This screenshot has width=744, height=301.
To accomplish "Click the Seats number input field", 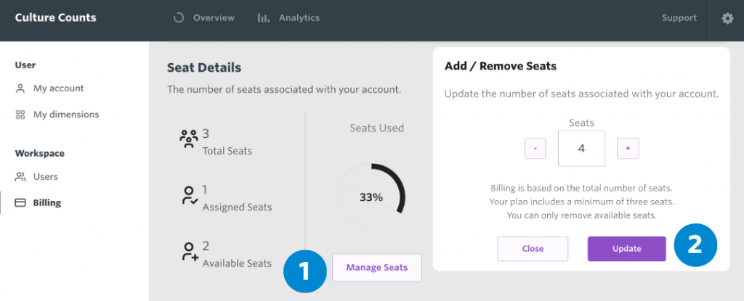I will 581,149.
